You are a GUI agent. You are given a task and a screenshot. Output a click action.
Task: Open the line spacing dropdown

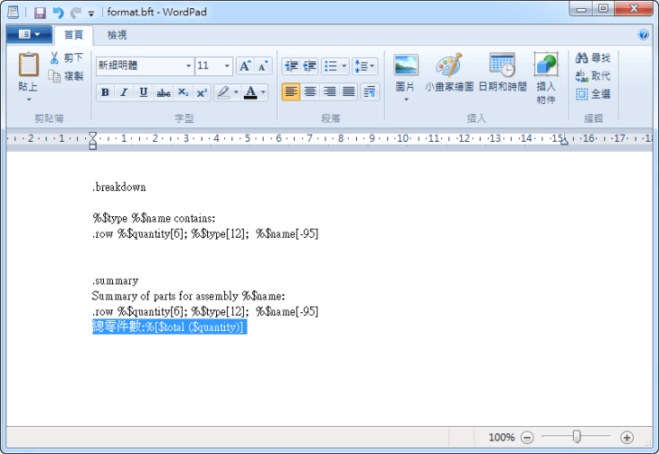pos(365,66)
